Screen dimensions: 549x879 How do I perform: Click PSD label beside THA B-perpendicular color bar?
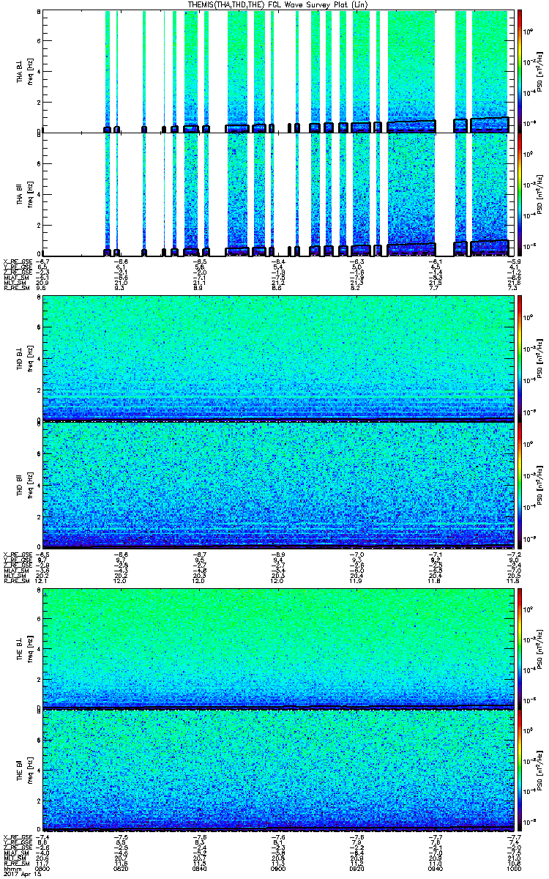click(x=541, y=71)
